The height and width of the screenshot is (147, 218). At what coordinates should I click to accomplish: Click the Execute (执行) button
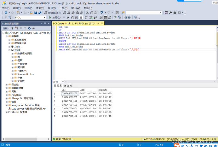coord(55,18)
